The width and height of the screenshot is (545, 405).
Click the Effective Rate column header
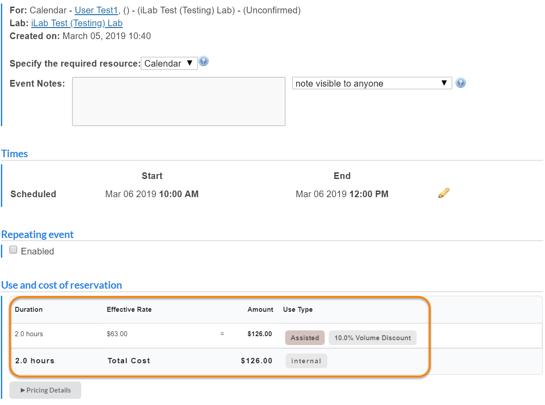coord(129,310)
